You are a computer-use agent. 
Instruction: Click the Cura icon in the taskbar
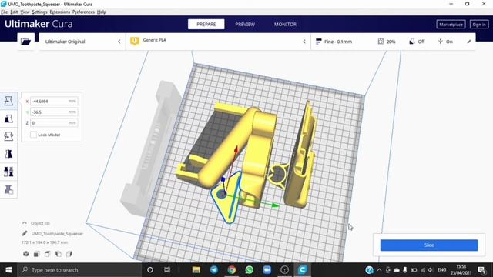303,270
